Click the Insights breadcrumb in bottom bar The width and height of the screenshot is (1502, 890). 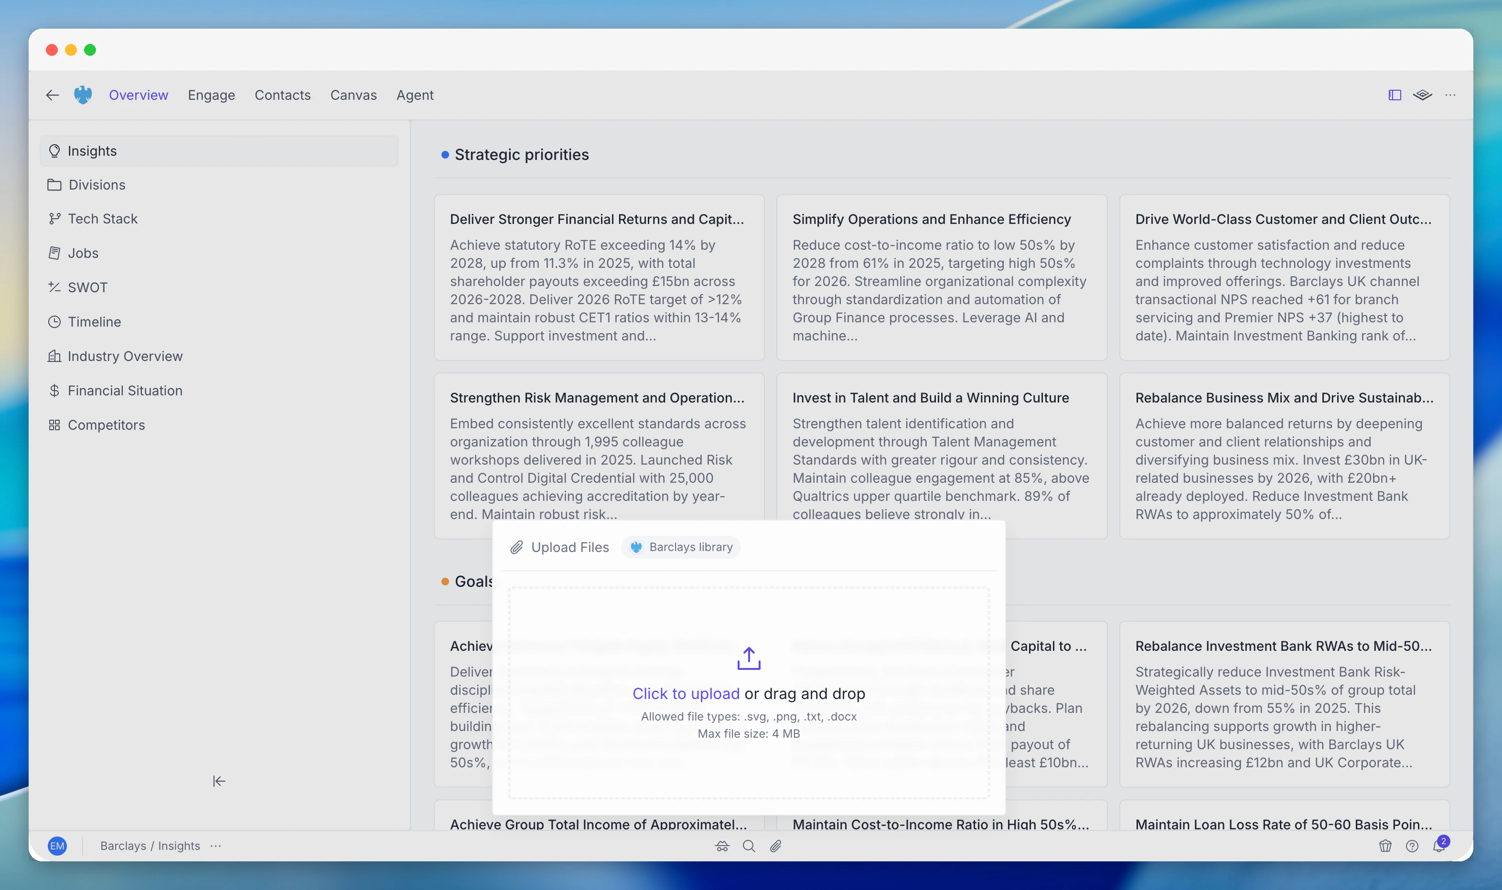(179, 846)
